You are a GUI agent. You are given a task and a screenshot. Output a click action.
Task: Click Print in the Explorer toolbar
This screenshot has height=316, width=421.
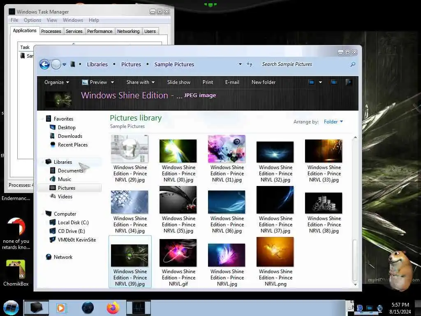click(x=208, y=82)
